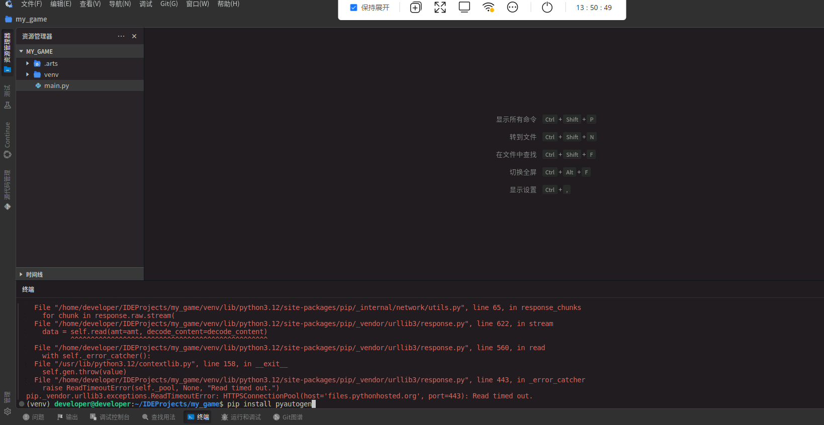Image resolution: width=824 pixels, height=425 pixels.
Task: Open the 编辑(E) menu
Action: point(61,4)
